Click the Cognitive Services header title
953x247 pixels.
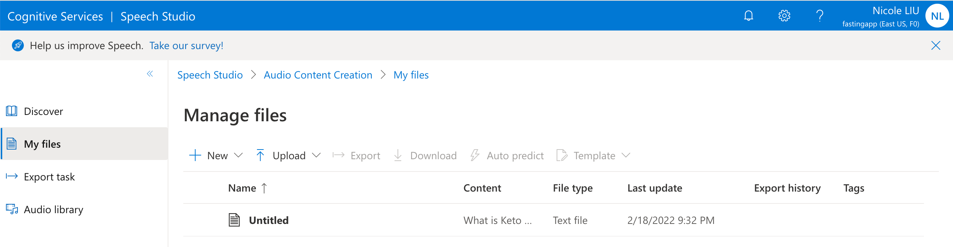pyautogui.click(x=55, y=16)
